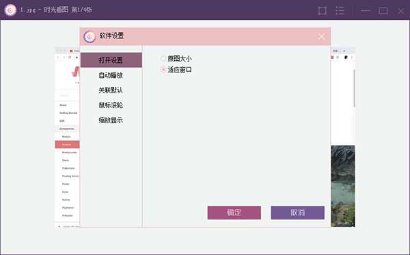Switch to the 自动播放 tab

click(111, 75)
